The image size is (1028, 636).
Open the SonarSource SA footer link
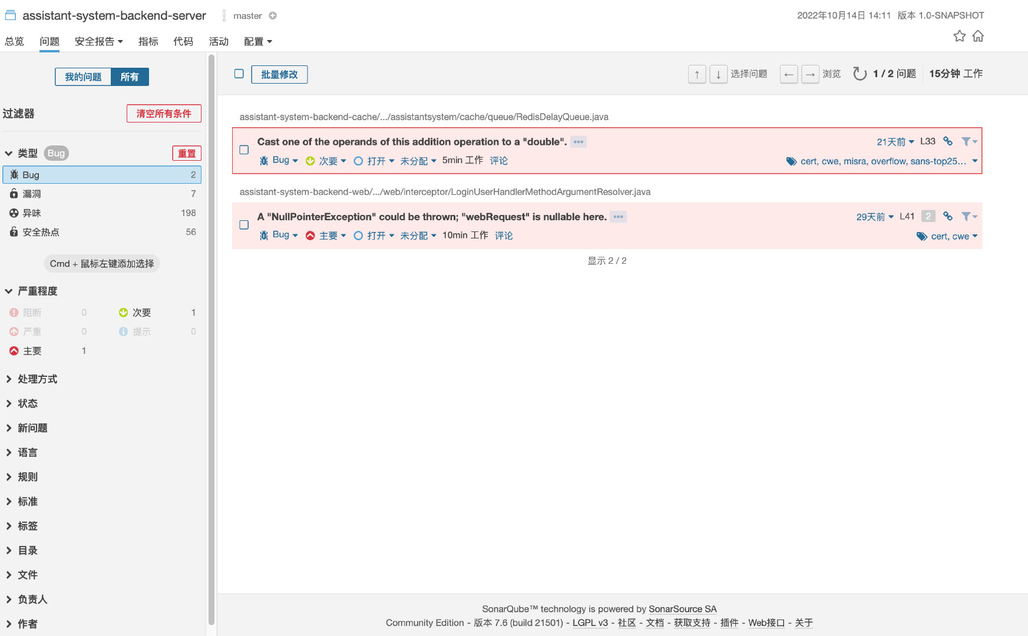(682, 609)
